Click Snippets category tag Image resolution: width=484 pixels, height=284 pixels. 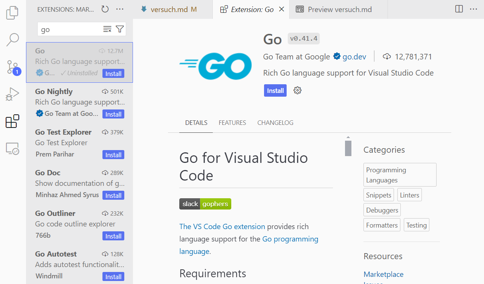pyautogui.click(x=379, y=195)
